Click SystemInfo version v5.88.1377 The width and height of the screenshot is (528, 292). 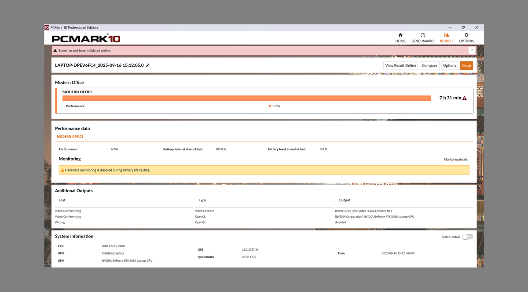pos(249,257)
